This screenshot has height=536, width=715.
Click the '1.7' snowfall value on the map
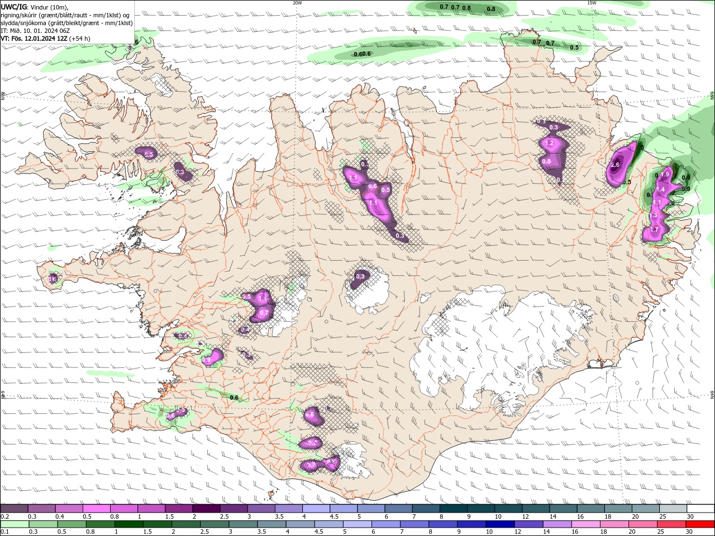[x=655, y=229]
